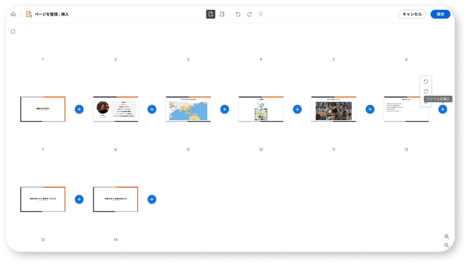Select the insert pages tool icon
The image size is (467, 264).
click(x=211, y=14)
